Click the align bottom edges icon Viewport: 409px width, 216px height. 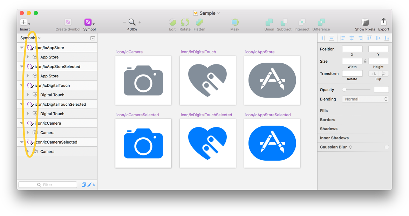point(387,38)
